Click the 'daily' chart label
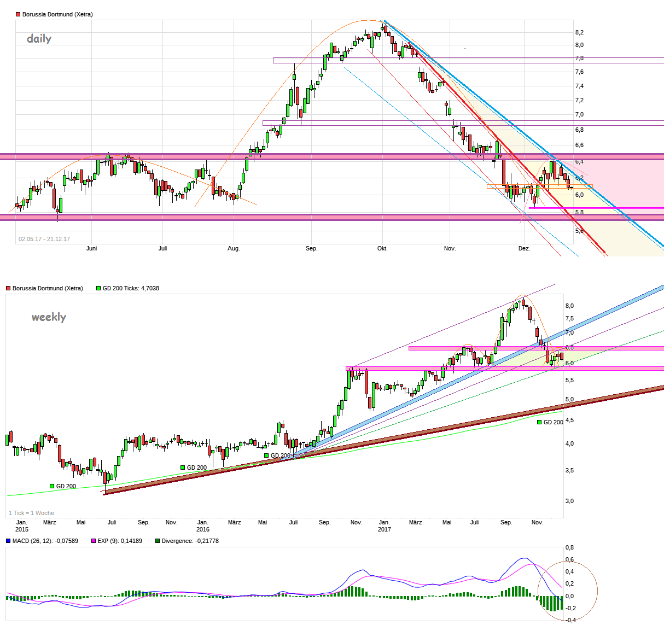This screenshot has height=631, width=664. 39,39
